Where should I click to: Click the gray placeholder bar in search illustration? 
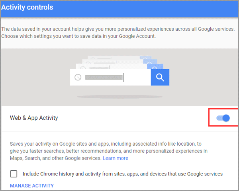click(x=104, y=77)
